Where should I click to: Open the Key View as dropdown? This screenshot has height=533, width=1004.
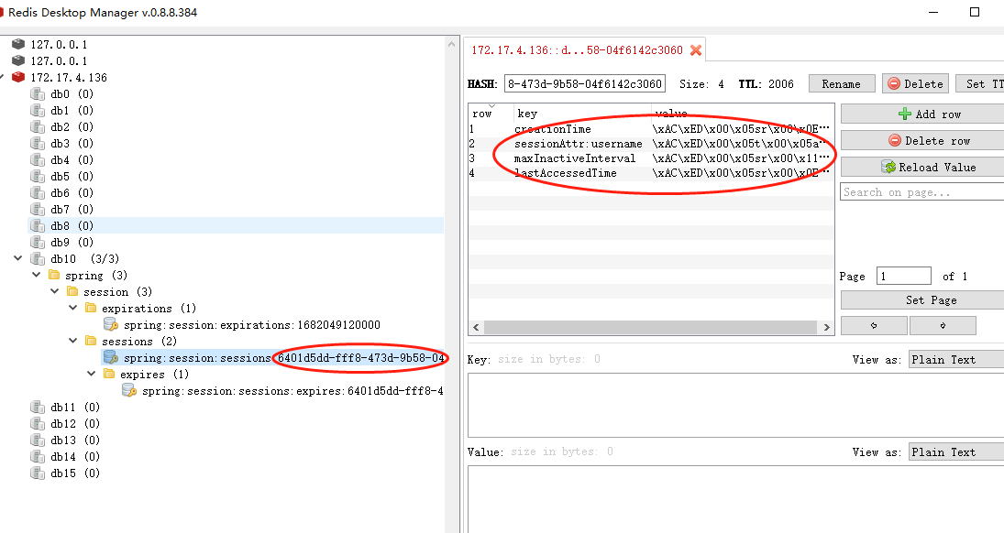pyautogui.click(x=955, y=360)
